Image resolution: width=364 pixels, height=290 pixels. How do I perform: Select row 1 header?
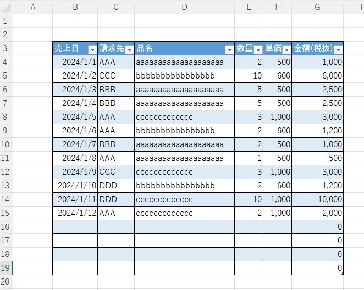[6, 21]
